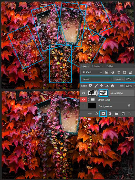
Task: Filter layers by smart objects icon
Action: click(131, 72)
